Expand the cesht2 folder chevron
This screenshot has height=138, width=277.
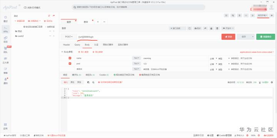pyautogui.click(x=53, y=36)
